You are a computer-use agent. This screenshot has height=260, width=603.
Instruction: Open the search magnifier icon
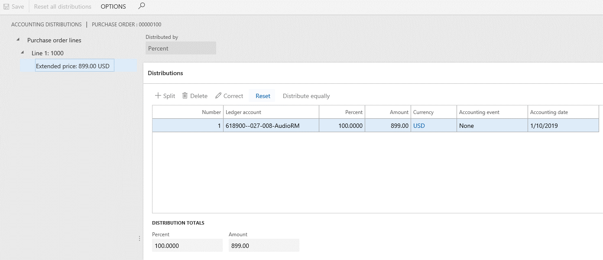(142, 6)
